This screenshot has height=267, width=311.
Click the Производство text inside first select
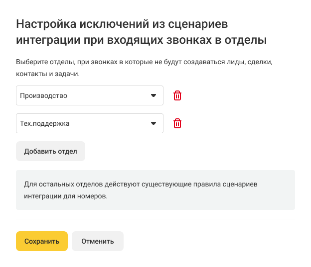tap(43, 95)
